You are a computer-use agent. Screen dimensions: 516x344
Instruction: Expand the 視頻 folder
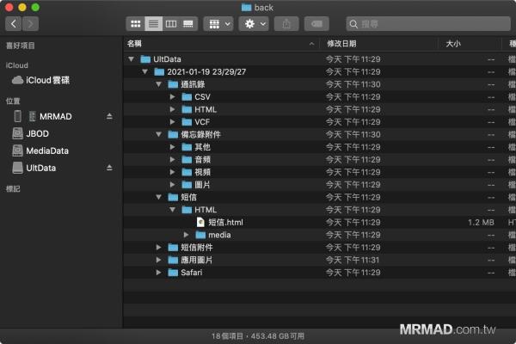tap(173, 172)
